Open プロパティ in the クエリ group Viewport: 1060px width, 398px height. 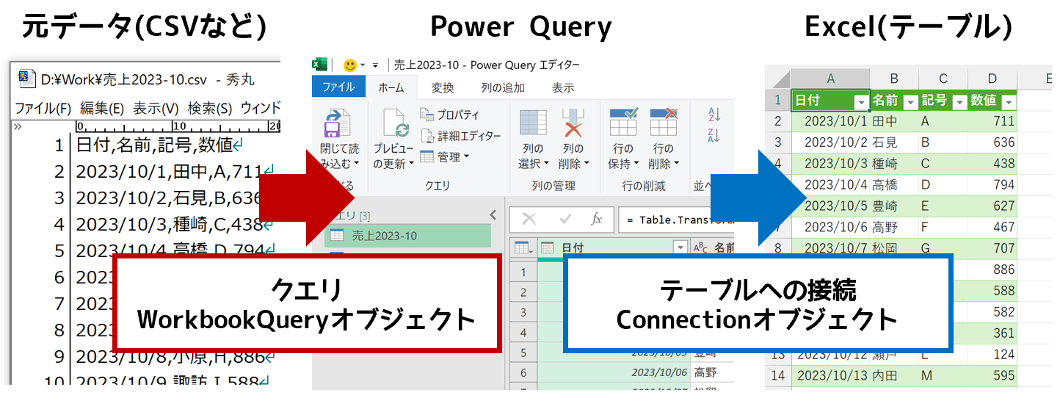coord(449,115)
